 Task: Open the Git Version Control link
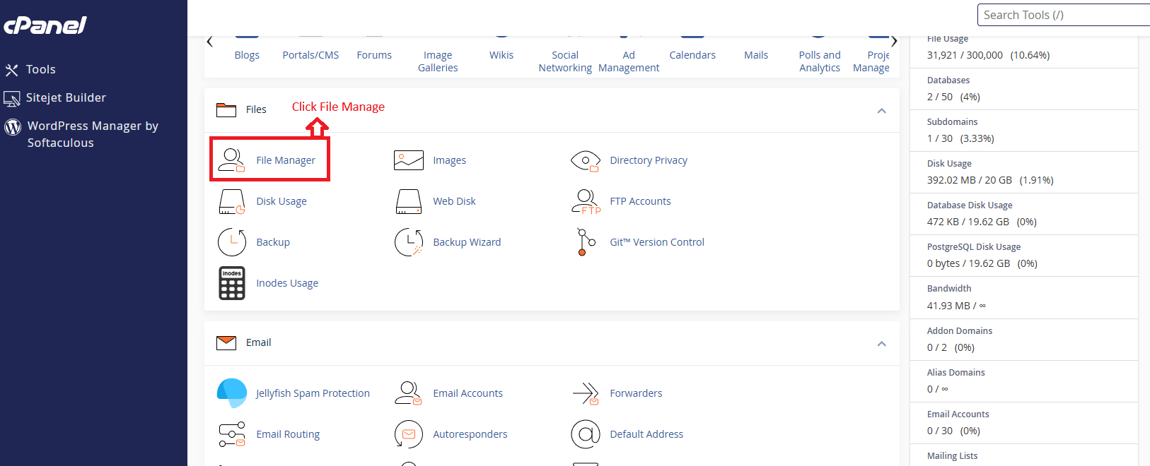(x=657, y=242)
